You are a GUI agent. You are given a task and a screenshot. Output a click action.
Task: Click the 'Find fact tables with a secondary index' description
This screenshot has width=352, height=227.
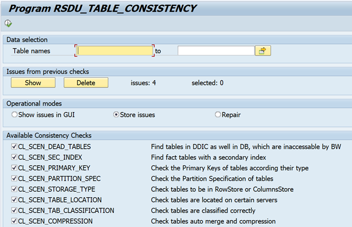208,157
